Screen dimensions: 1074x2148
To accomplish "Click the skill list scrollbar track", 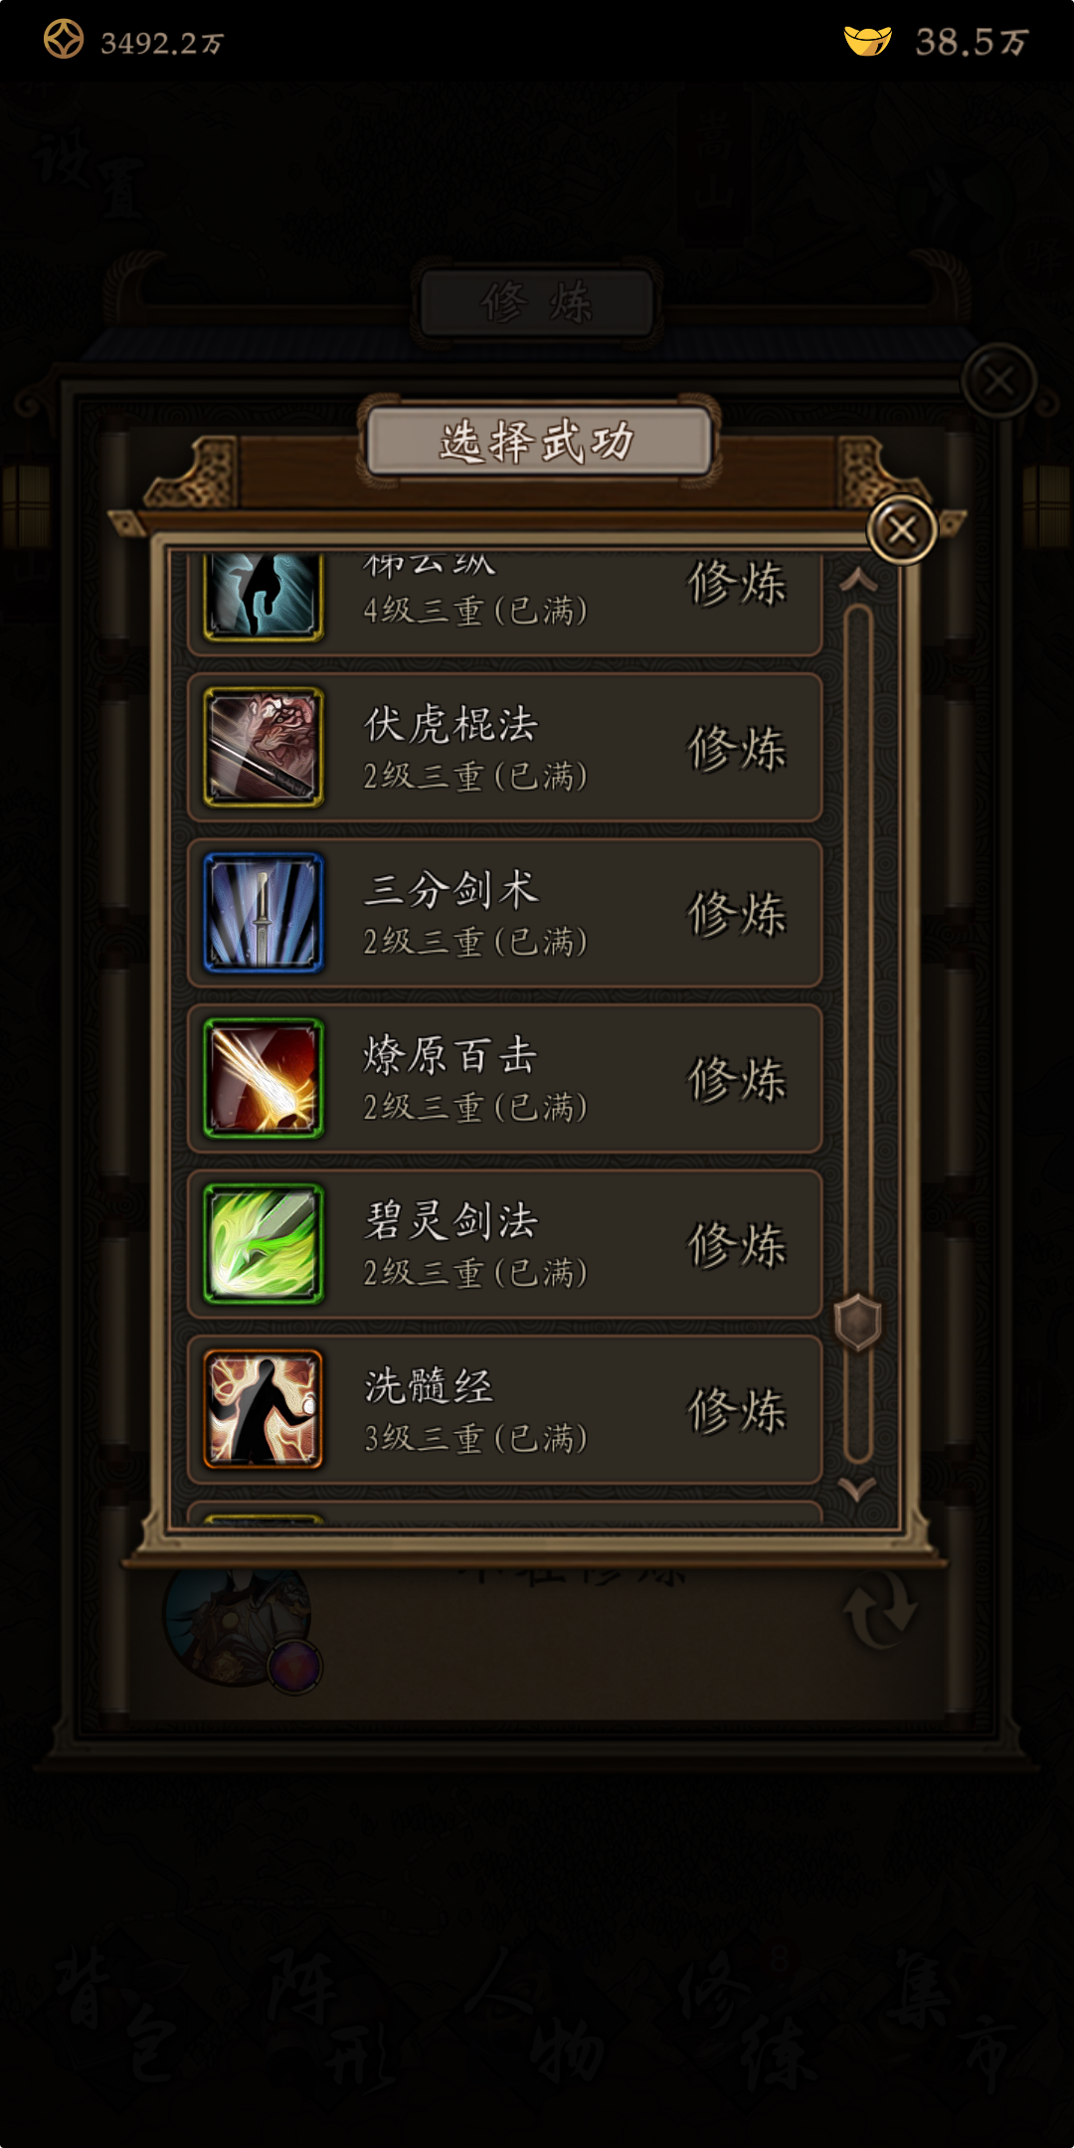I will [858, 1034].
